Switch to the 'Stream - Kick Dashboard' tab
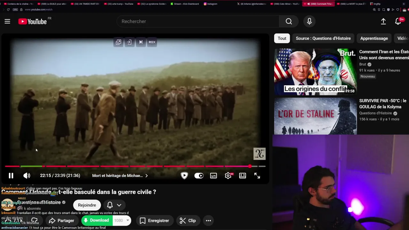 pyautogui.click(x=184, y=4)
